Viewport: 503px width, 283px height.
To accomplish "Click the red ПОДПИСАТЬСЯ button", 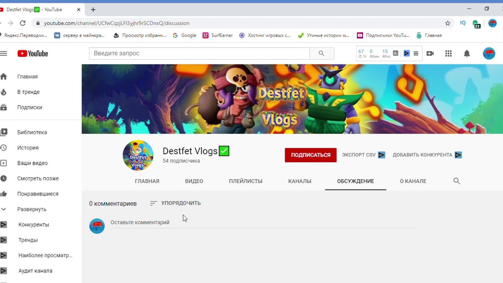I will (311, 155).
